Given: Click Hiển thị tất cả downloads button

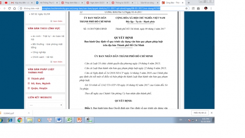Looking at the screenshot, I should tap(200, 113).
